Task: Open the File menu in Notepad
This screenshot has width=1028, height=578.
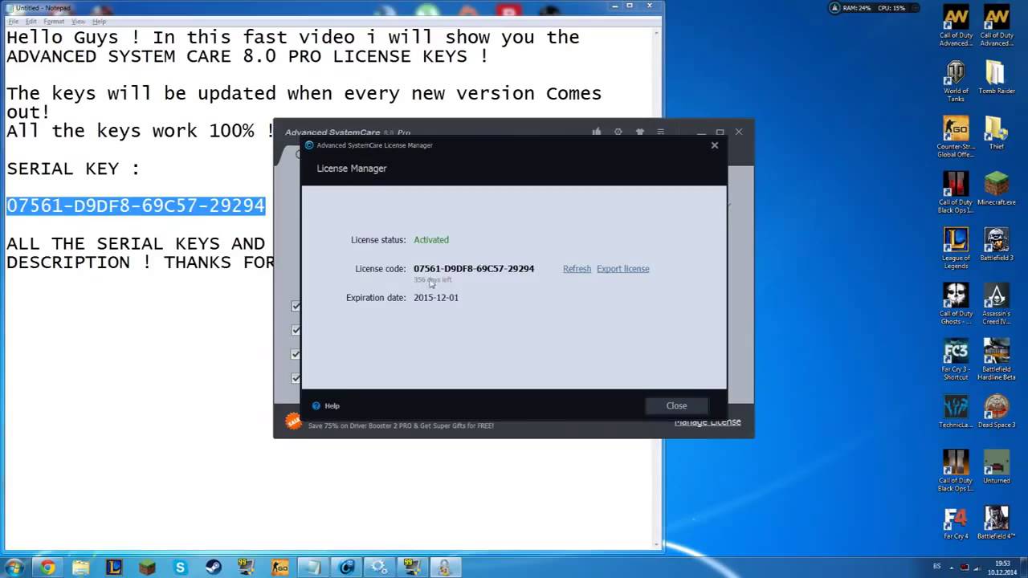Action: (14, 22)
